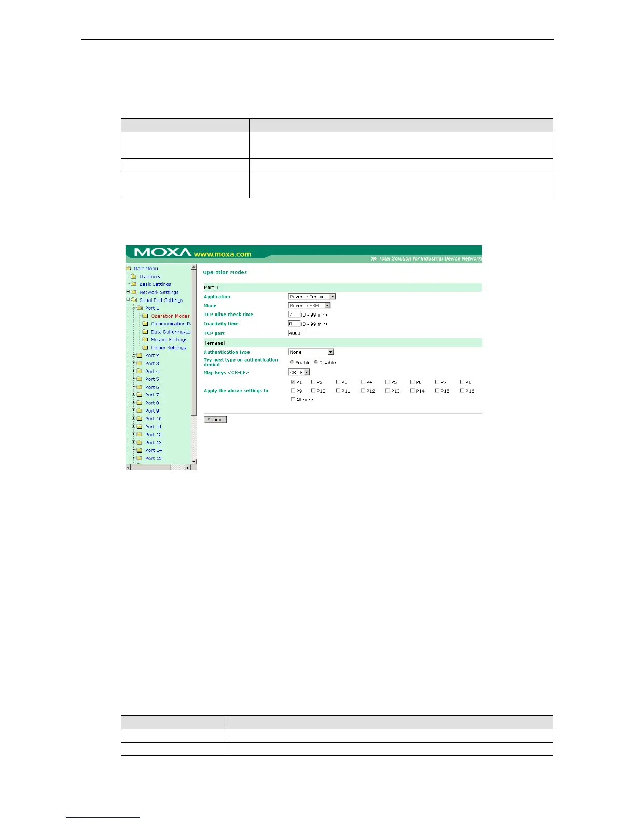Click the www.moxa.com link
Viewport: 635px width, 822px height.
point(223,254)
